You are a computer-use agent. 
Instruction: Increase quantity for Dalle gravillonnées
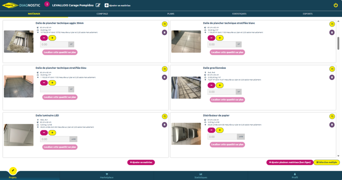219,85
